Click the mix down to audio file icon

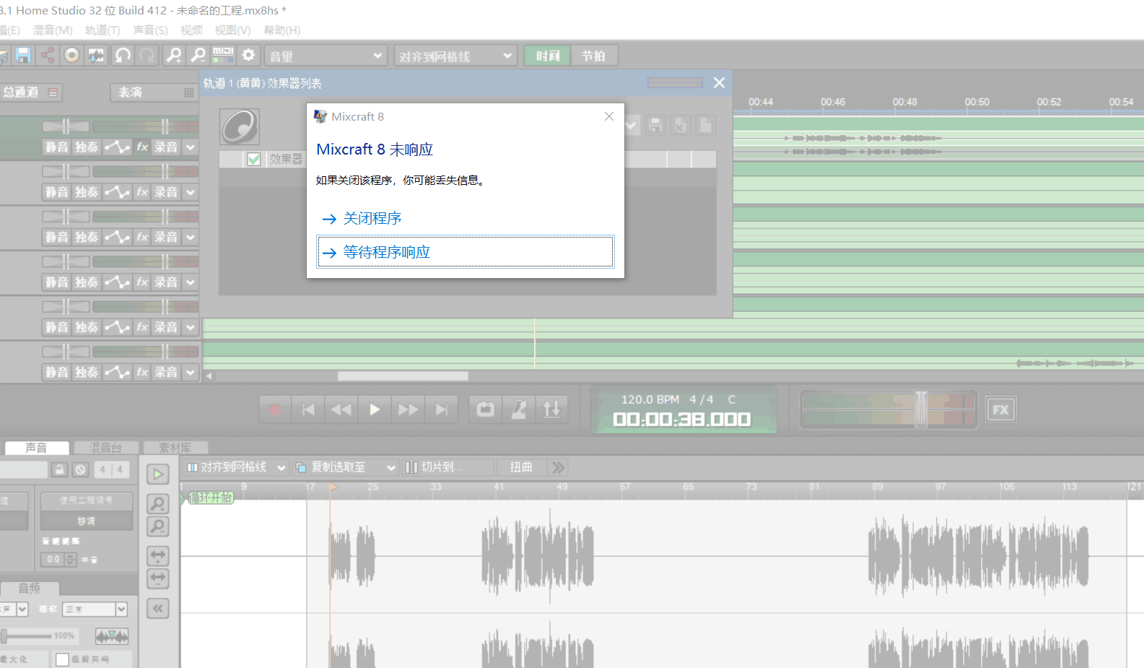pos(96,56)
